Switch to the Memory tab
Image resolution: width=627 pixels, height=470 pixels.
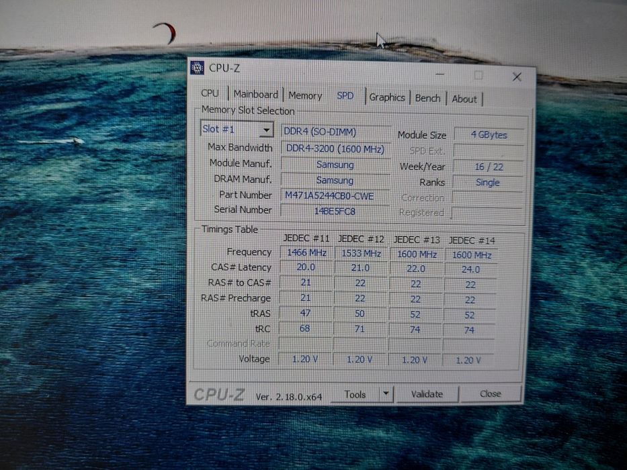305,95
